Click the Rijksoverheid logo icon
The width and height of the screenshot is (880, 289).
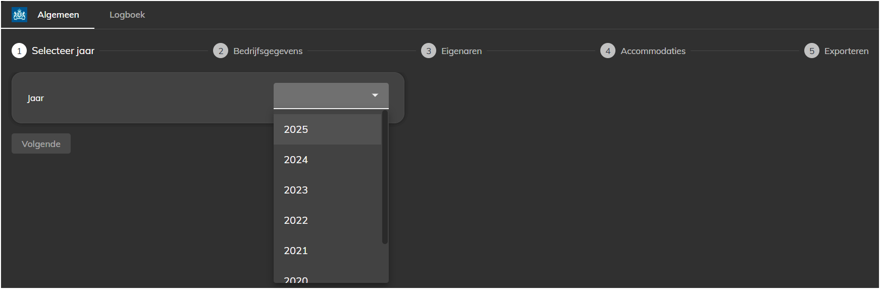coord(20,15)
